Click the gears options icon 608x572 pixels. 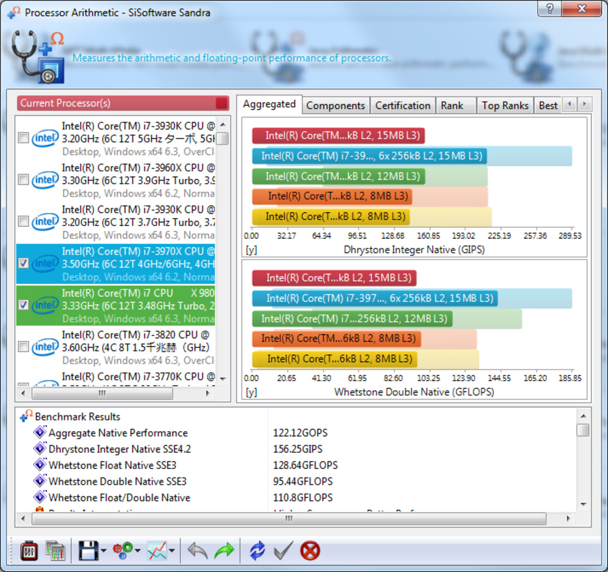[123, 551]
